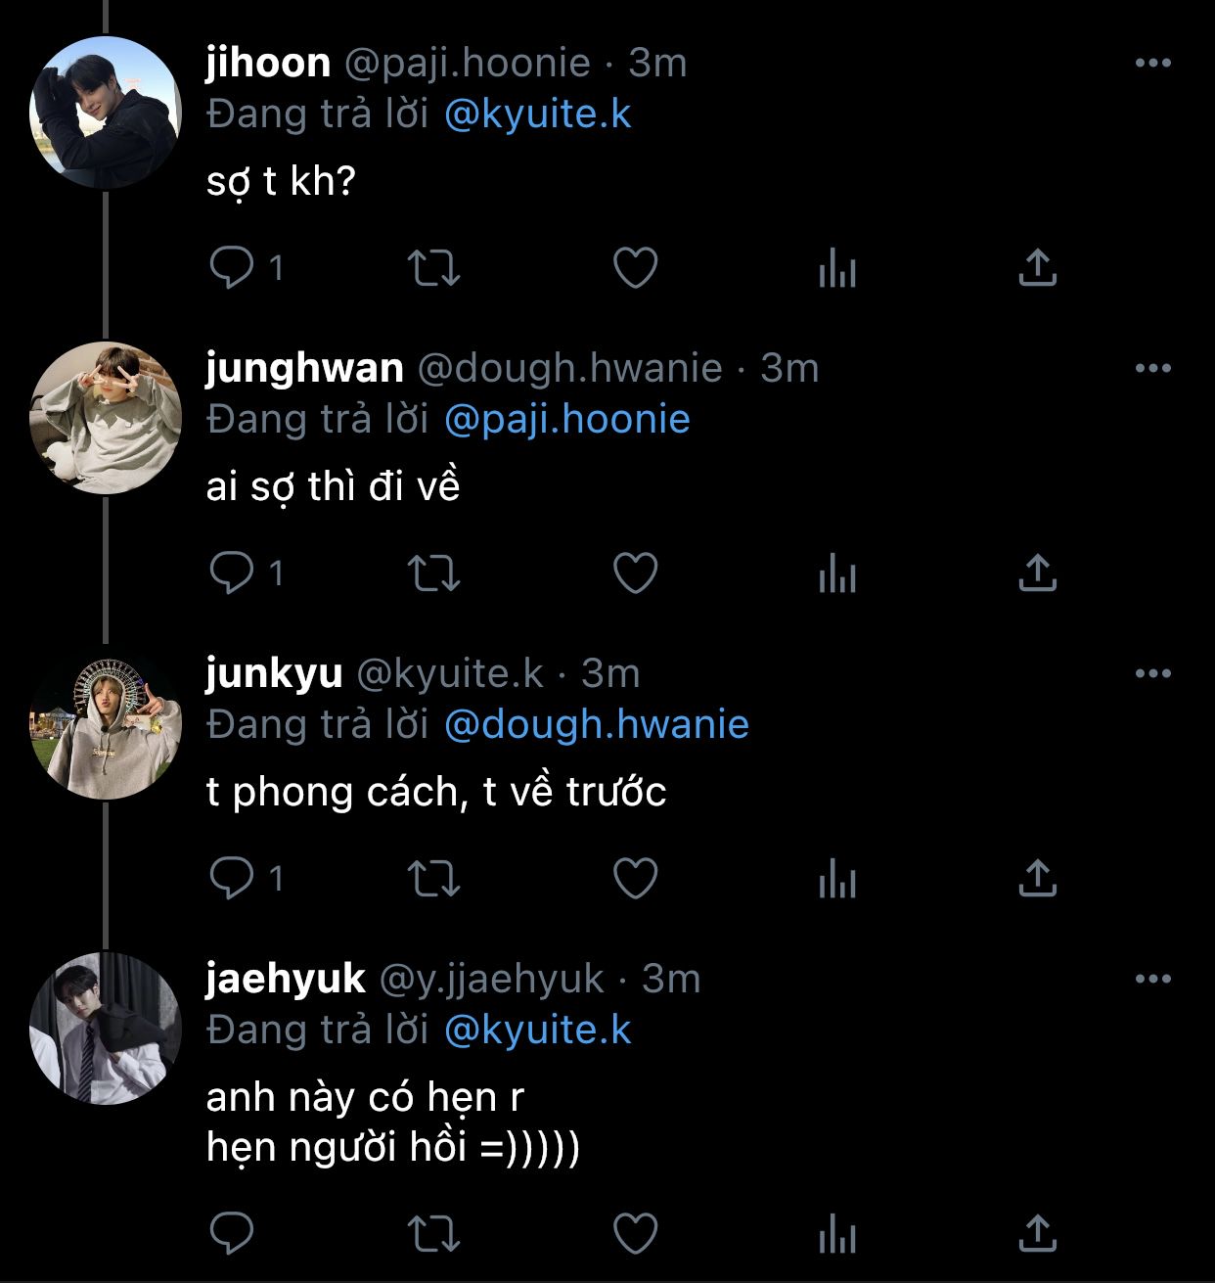This screenshot has width=1215, height=1283.
Task: Open jaehyuk's profile picture
Action: pyautogui.click(x=106, y=1030)
